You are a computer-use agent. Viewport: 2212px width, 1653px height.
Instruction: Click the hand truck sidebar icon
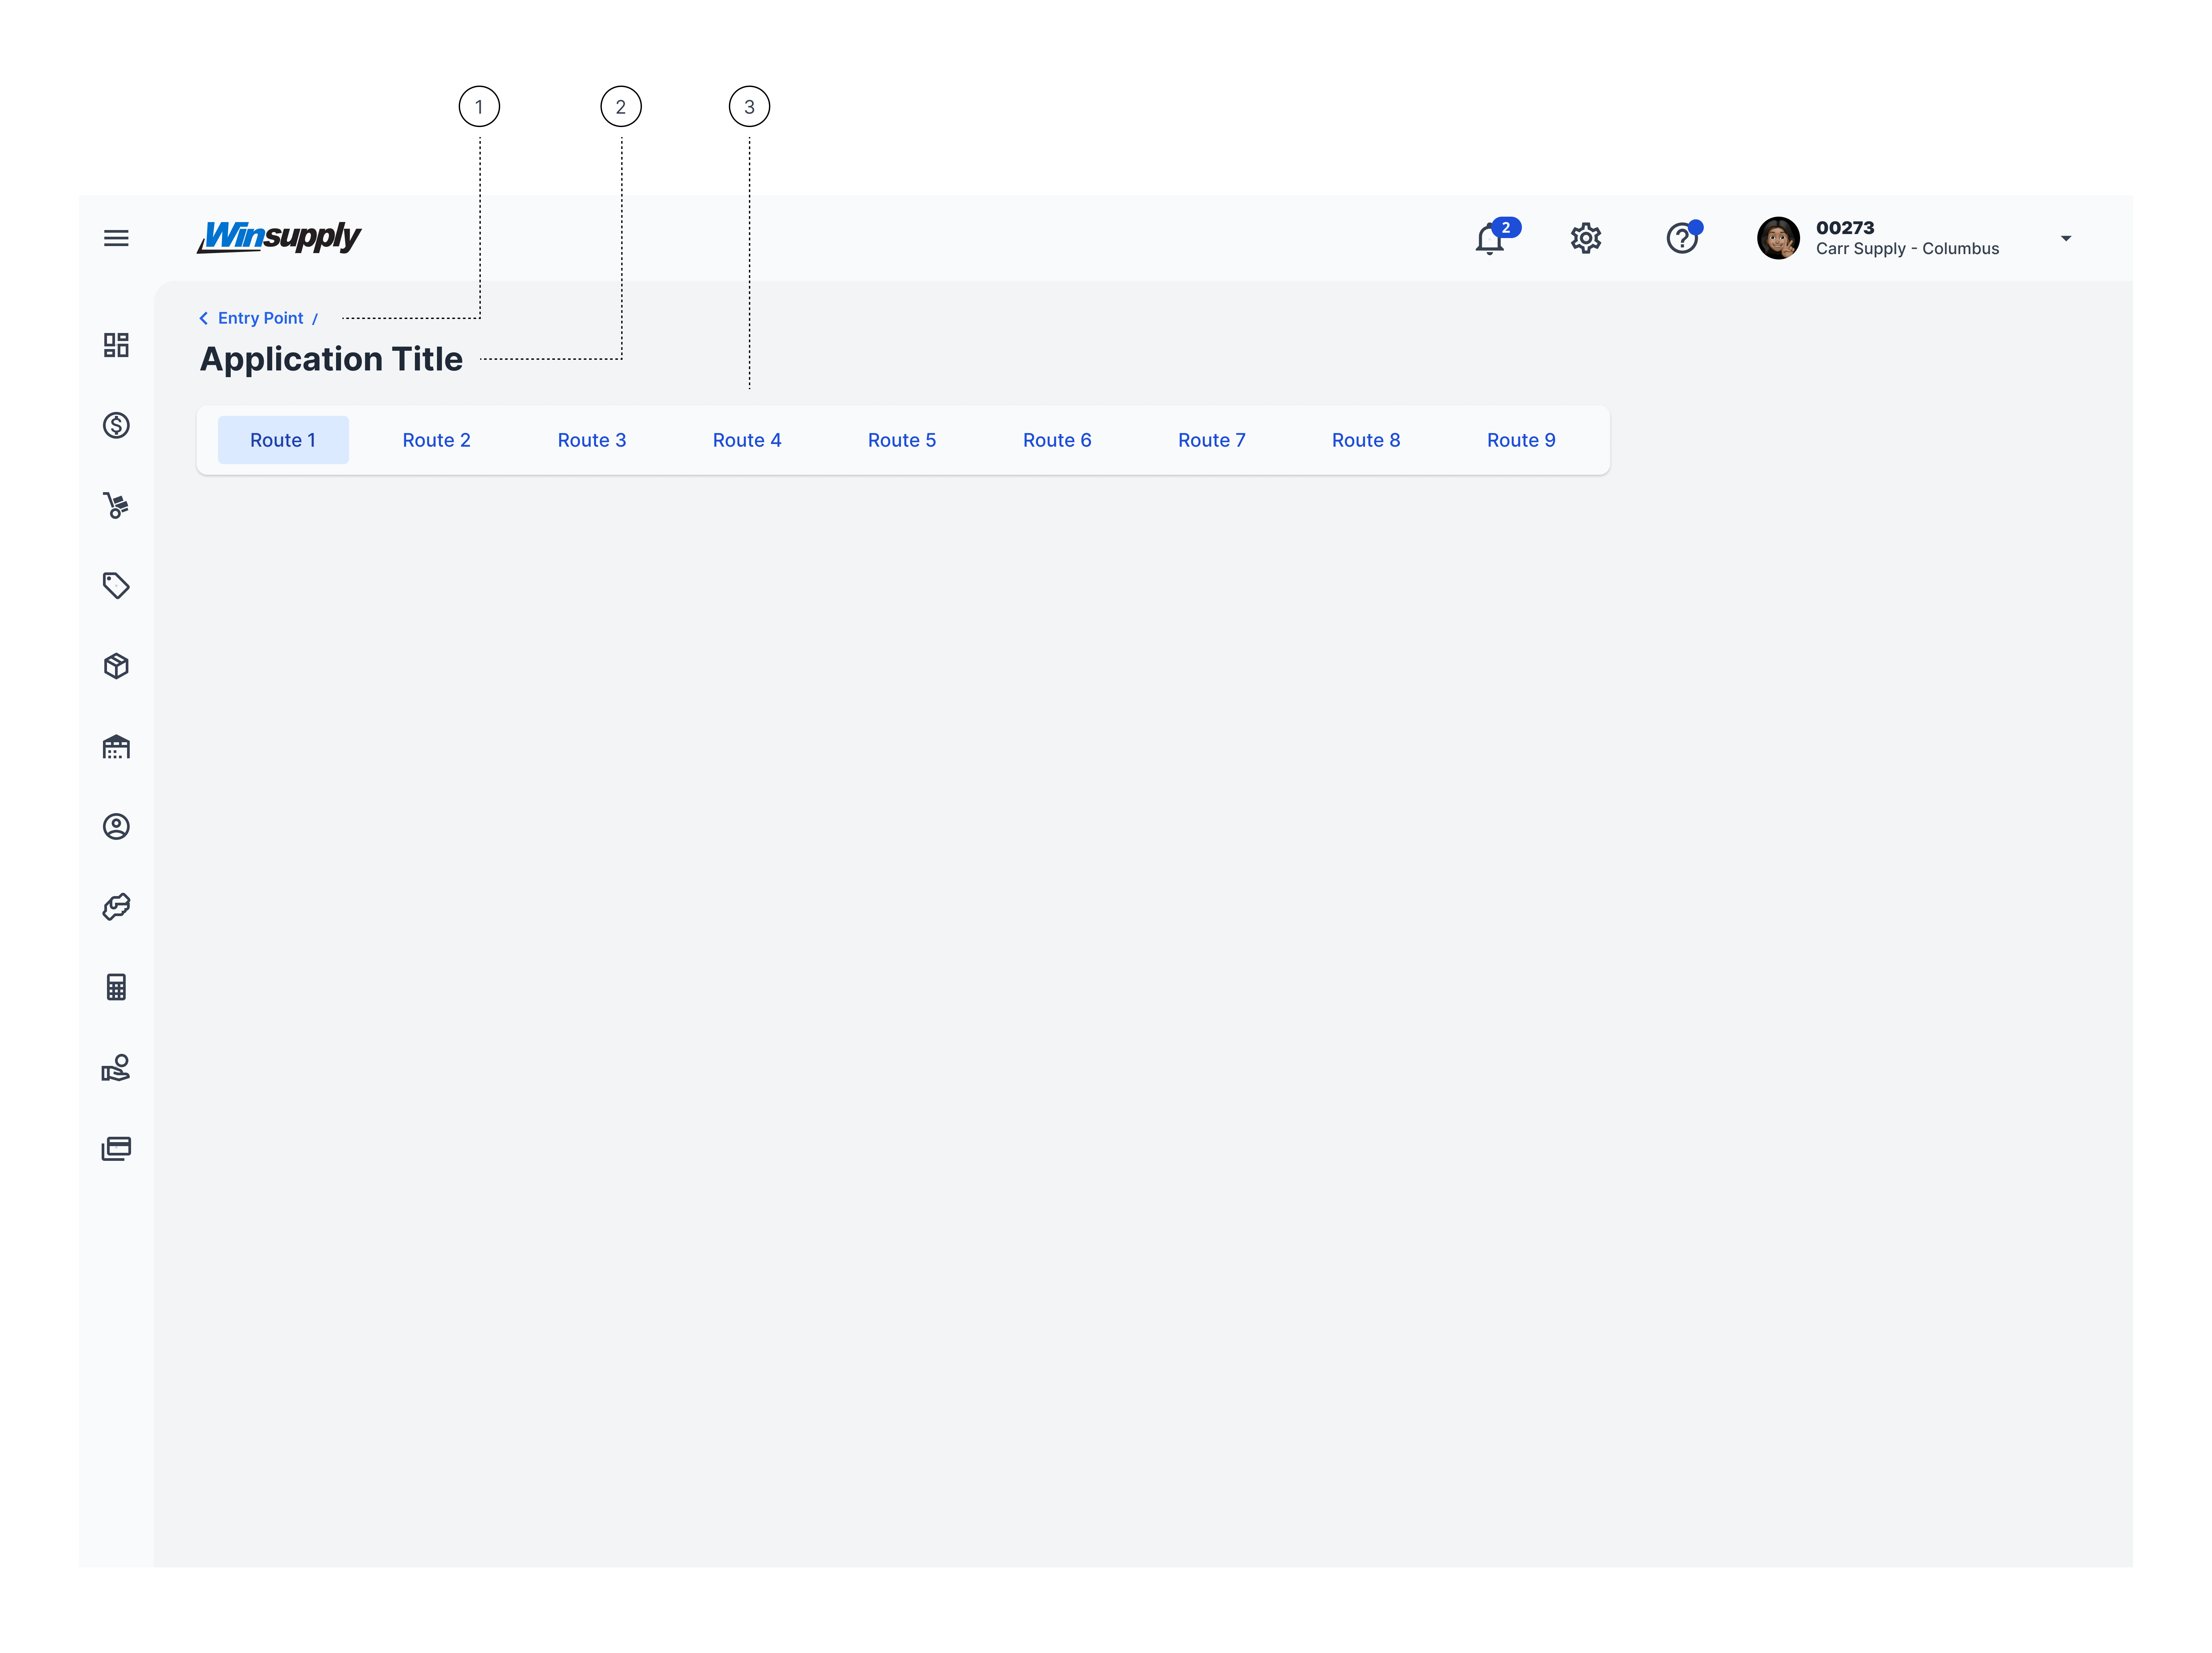116,505
